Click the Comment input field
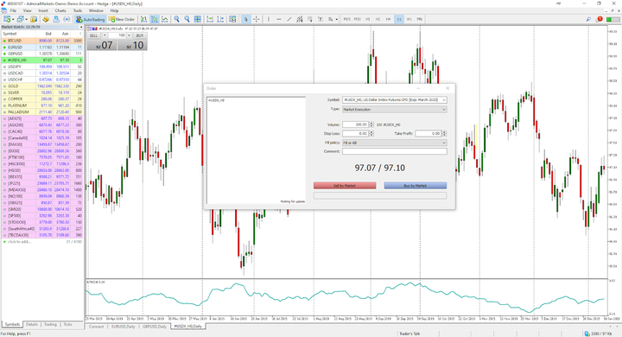 (x=395, y=151)
